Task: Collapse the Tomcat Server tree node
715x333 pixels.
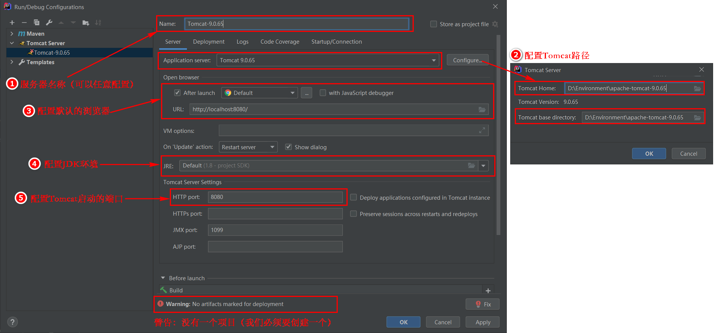Action: coord(12,43)
